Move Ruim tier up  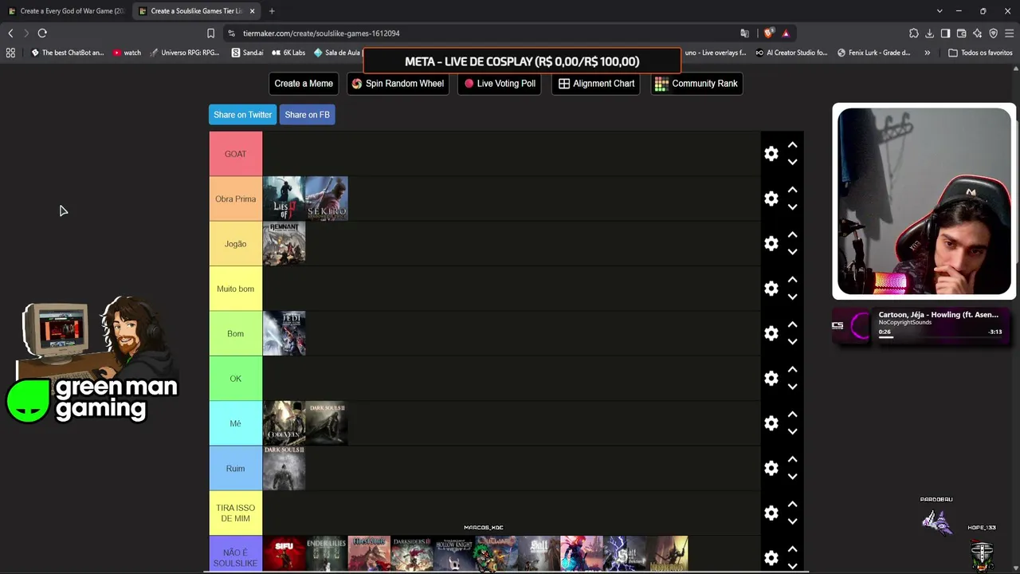tap(792, 459)
